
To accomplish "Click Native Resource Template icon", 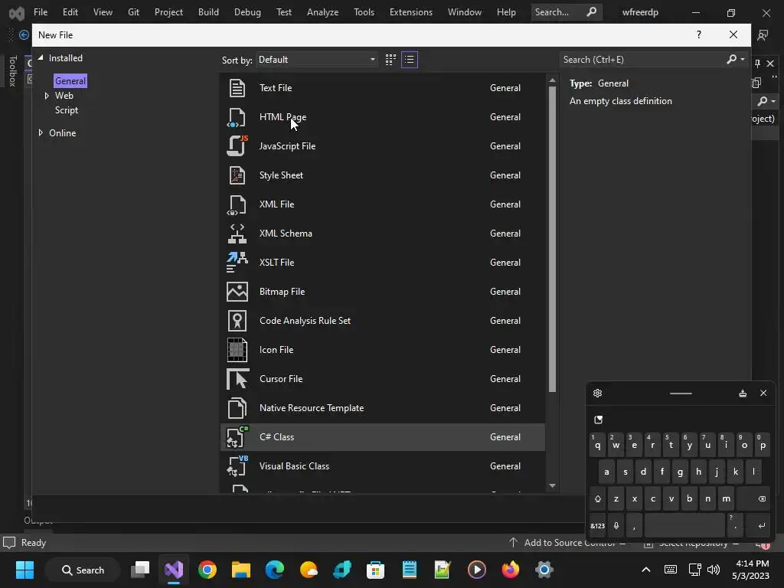I will [x=237, y=408].
